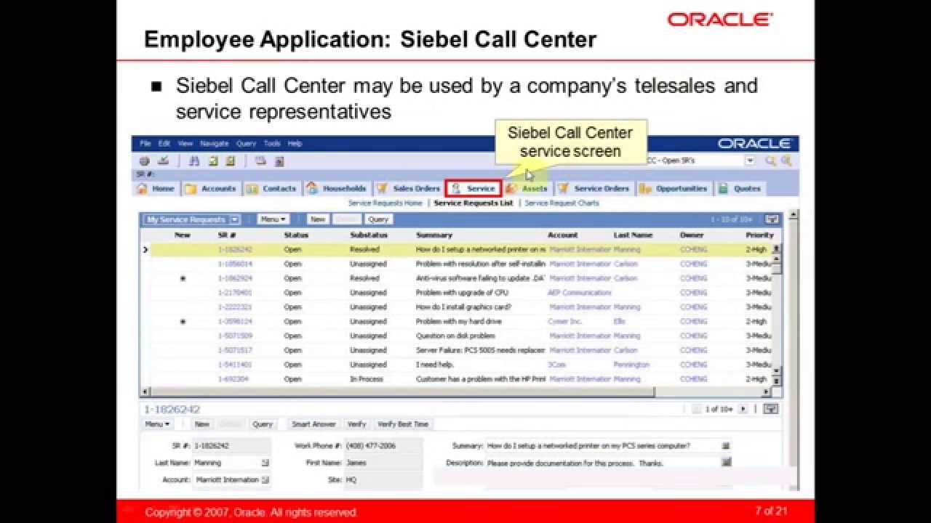Click the Site field containing HQ

pos(383,480)
